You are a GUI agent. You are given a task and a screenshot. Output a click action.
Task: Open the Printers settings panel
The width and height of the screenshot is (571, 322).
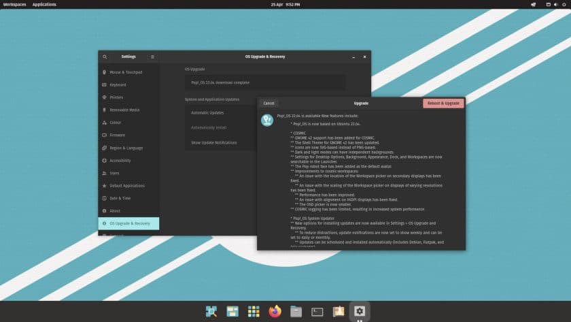pyautogui.click(x=128, y=97)
